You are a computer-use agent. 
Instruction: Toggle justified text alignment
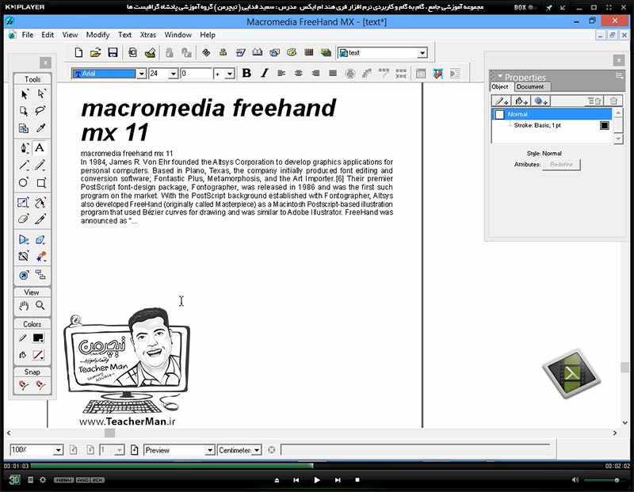[333, 73]
